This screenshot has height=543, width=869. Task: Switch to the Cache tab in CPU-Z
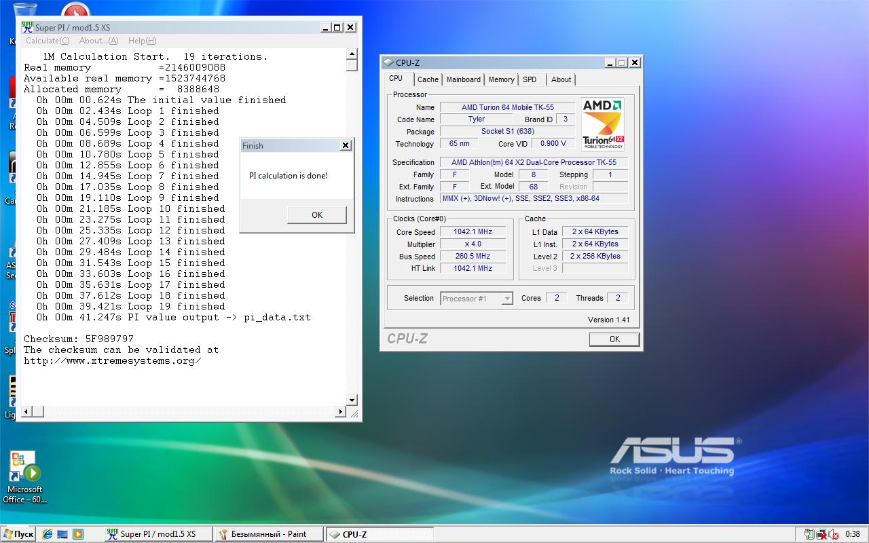pos(428,79)
